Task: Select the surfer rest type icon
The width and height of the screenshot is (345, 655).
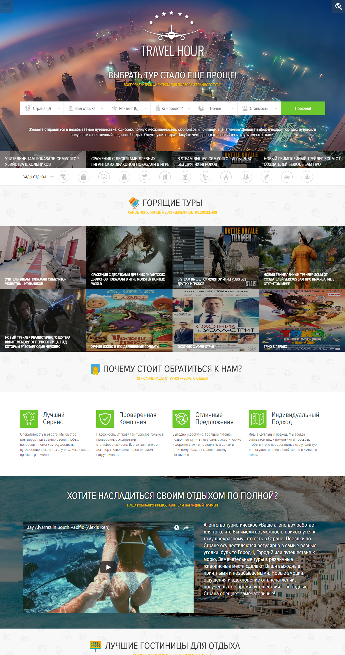Action: pyautogui.click(x=165, y=177)
